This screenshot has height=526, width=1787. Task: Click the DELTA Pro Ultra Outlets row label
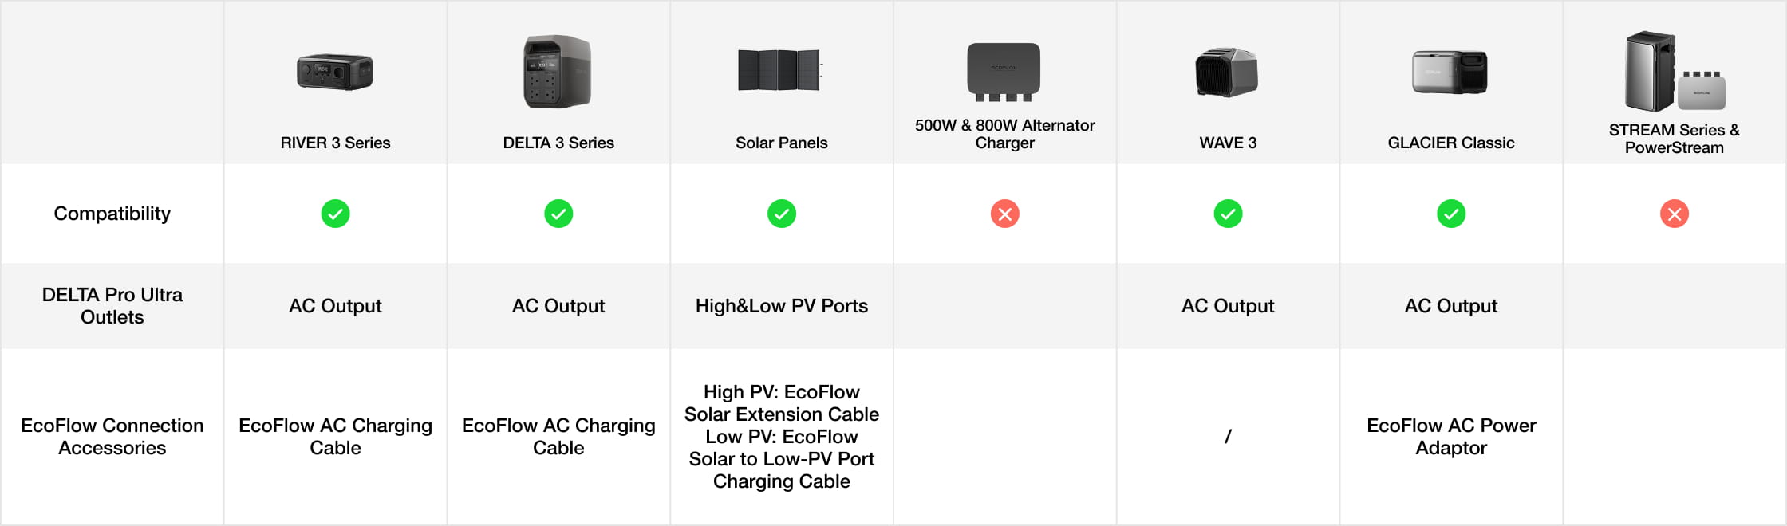(112, 306)
